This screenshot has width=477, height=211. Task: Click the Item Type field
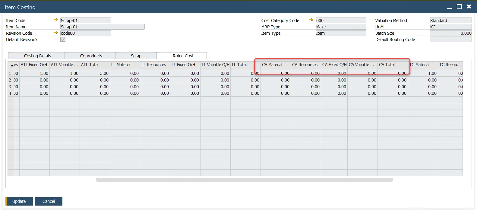pos(341,33)
